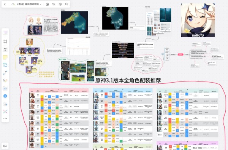Open the hexagon settings icon
228x150 pixels.
[x=60, y=4]
